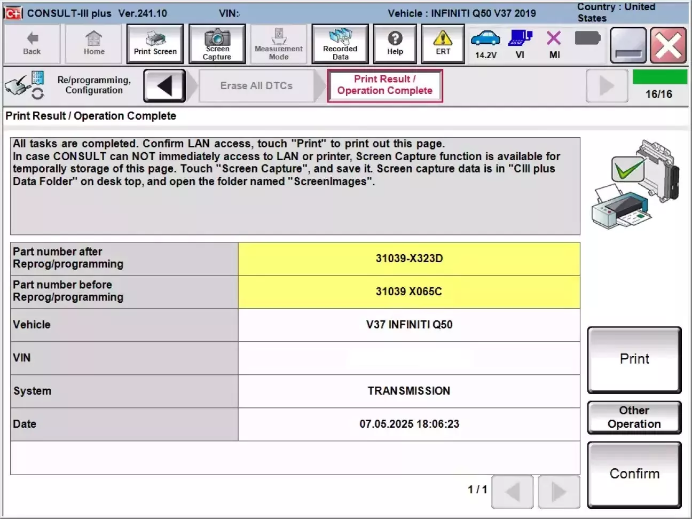Click the V37 INFINITI Q50 value
The height and width of the screenshot is (519, 692).
tap(409, 325)
